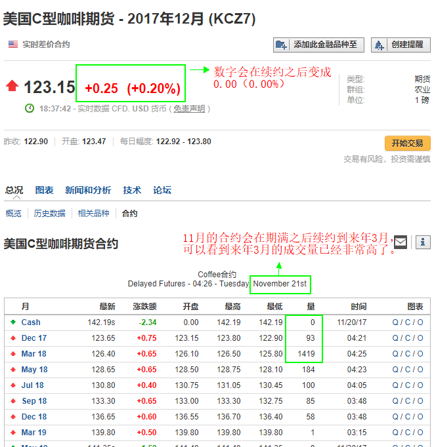Click the red up arrow beside 123.15
The width and height of the screenshot is (434, 447).
[x=12, y=86]
